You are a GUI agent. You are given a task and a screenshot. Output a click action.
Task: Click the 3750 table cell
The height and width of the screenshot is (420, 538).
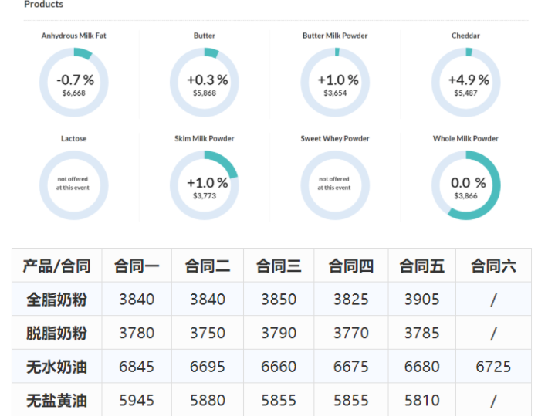(208, 333)
